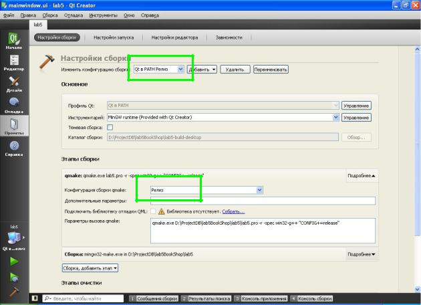This screenshot has height=305, width=421.
Task: Open the Файл menu
Action: [x=9, y=15]
